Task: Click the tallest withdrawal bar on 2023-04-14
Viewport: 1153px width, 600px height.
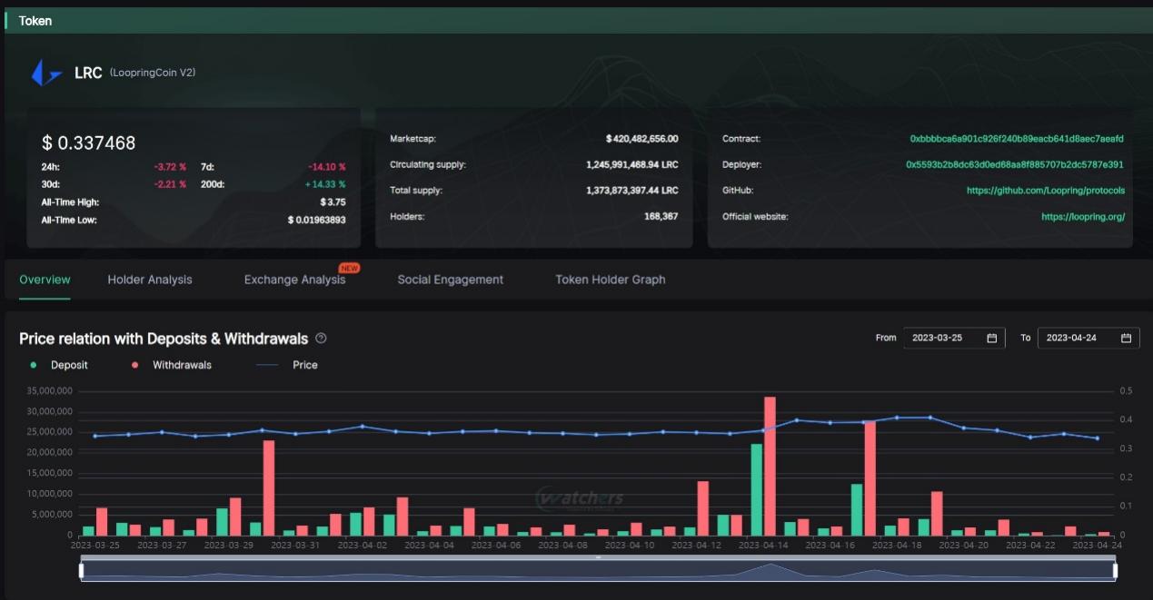Action: [x=770, y=465]
